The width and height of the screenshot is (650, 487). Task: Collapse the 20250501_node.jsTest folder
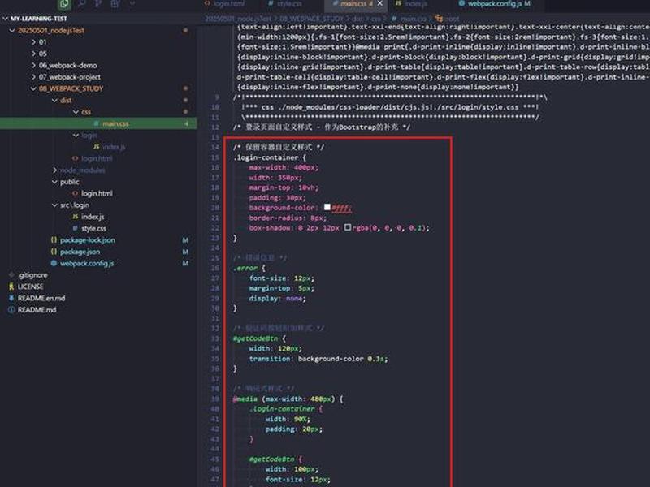point(12,31)
